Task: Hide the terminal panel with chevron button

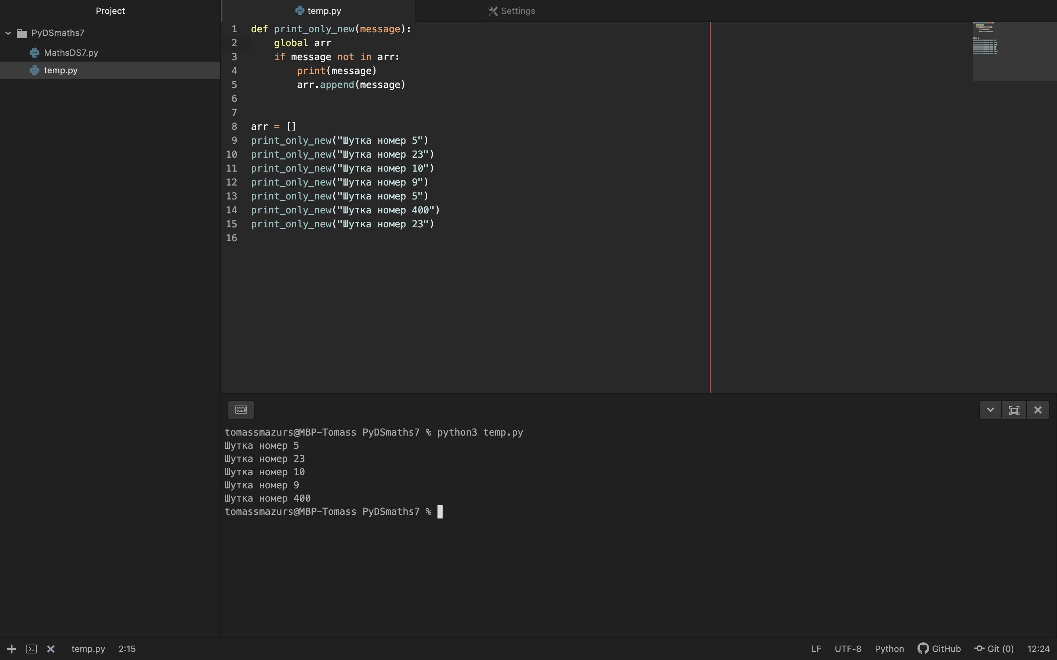Action: 991,410
